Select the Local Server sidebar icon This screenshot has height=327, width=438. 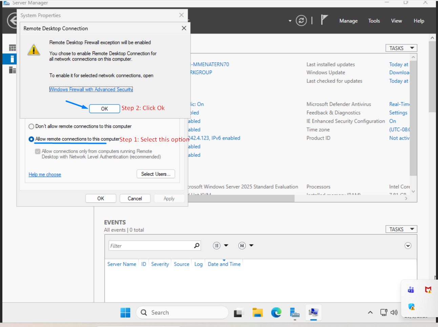pyautogui.click(x=12, y=59)
